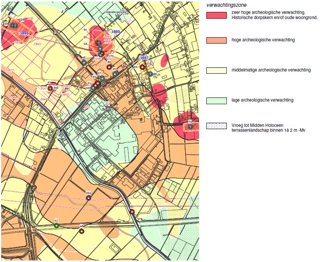This screenshot has height=262, width=321.
Task: Click the blue 3887 site label
Action: tap(144, 58)
